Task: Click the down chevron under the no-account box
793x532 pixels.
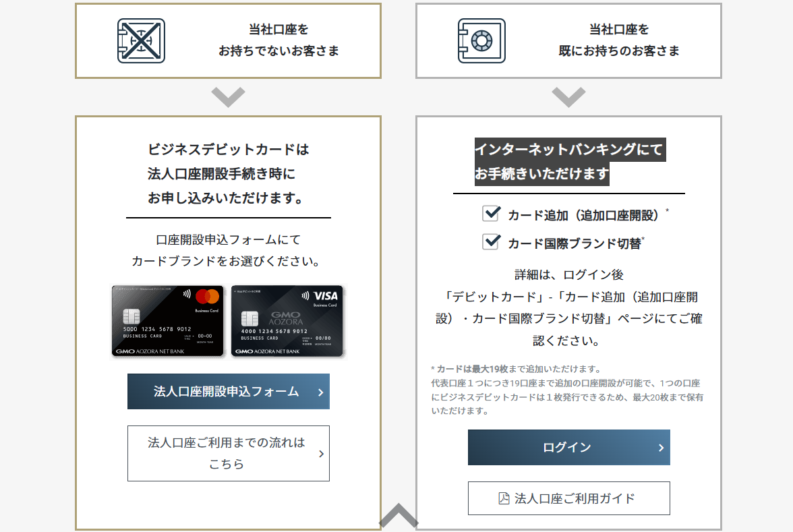Action: click(x=228, y=96)
